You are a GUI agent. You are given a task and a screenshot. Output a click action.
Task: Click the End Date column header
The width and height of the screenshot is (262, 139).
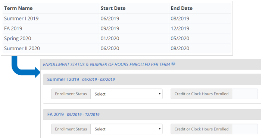(182, 8)
